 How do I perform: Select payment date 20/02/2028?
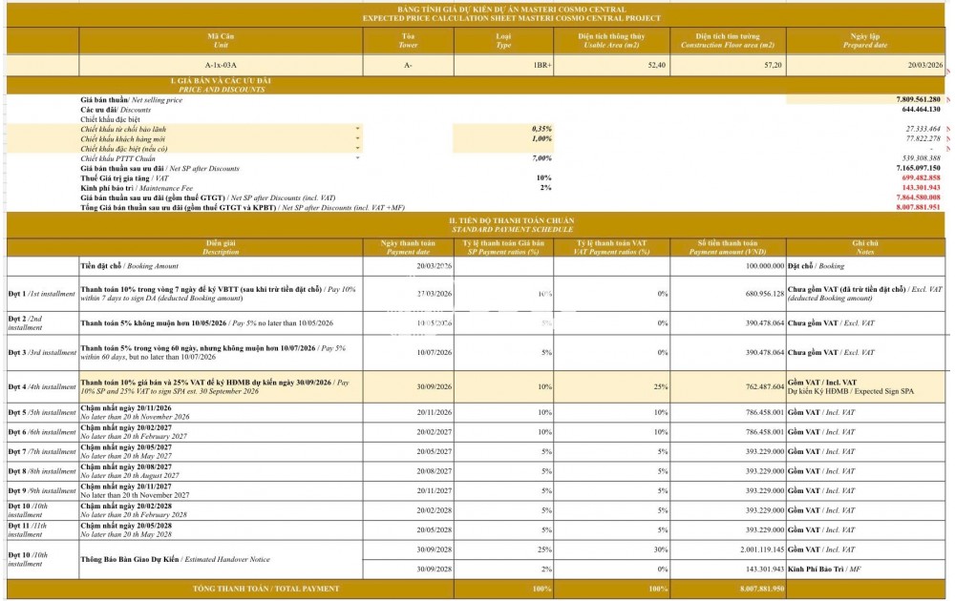[x=435, y=510]
